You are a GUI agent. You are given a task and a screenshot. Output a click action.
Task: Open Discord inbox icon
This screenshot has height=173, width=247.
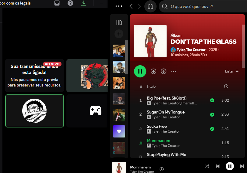[x=57, y=3]
